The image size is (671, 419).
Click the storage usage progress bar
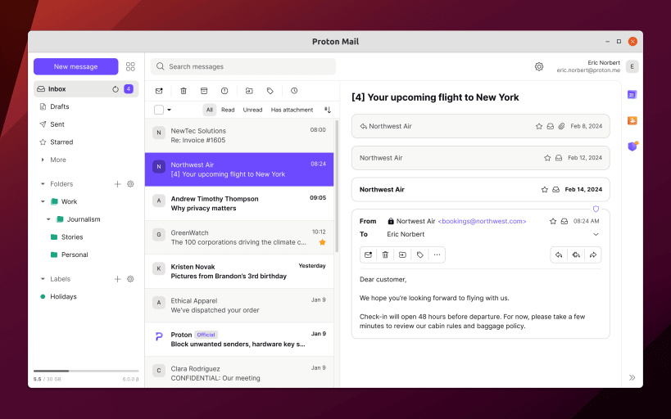coord(86,371)
